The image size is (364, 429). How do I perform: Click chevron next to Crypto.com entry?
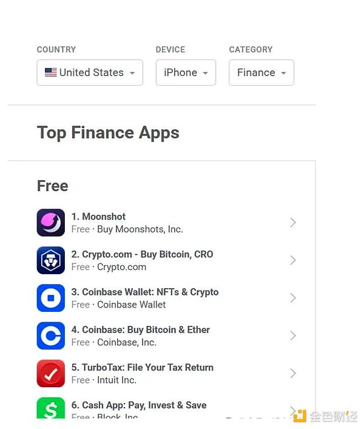point(293,260)
